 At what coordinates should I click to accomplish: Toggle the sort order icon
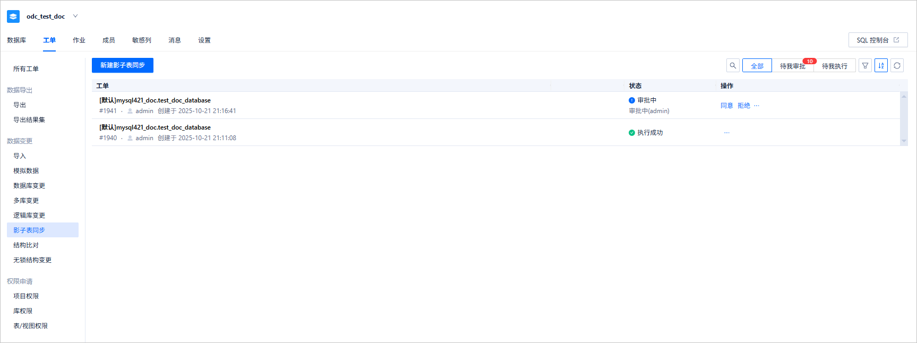pyautogui.click(x=881, y=66)
